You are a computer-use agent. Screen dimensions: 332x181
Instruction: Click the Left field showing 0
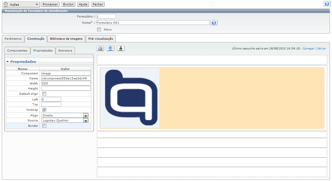51,99
